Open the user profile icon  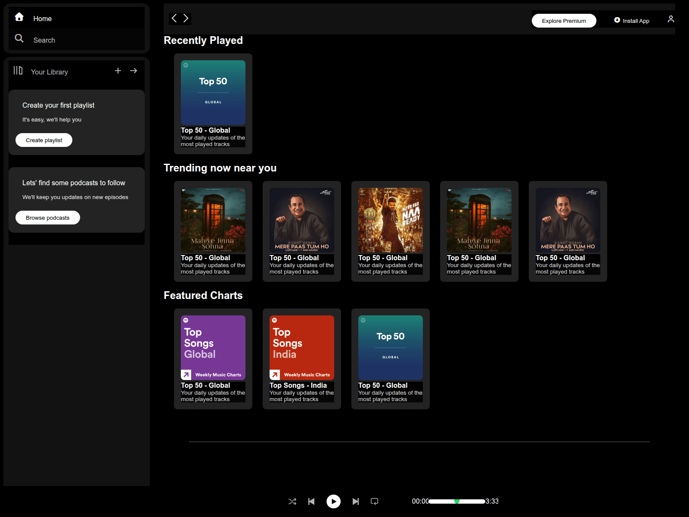pyautogui.click(x=670, y=19)
